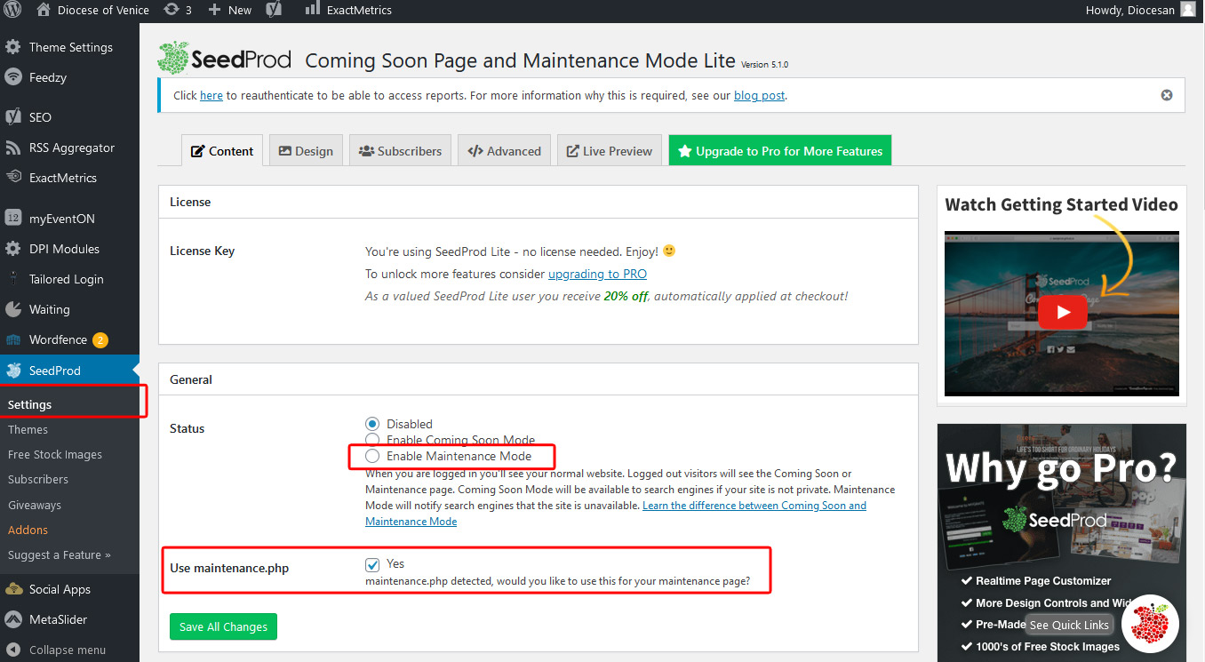This screenshot has width=1205, height=662.
Task: Select the Disabled status radio button
Action: (x=372, y=424)
